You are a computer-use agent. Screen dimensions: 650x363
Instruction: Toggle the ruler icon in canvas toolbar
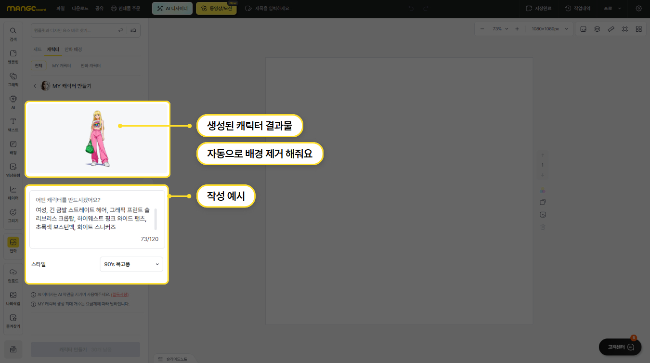pyautogui.click(x=611, y=29)
